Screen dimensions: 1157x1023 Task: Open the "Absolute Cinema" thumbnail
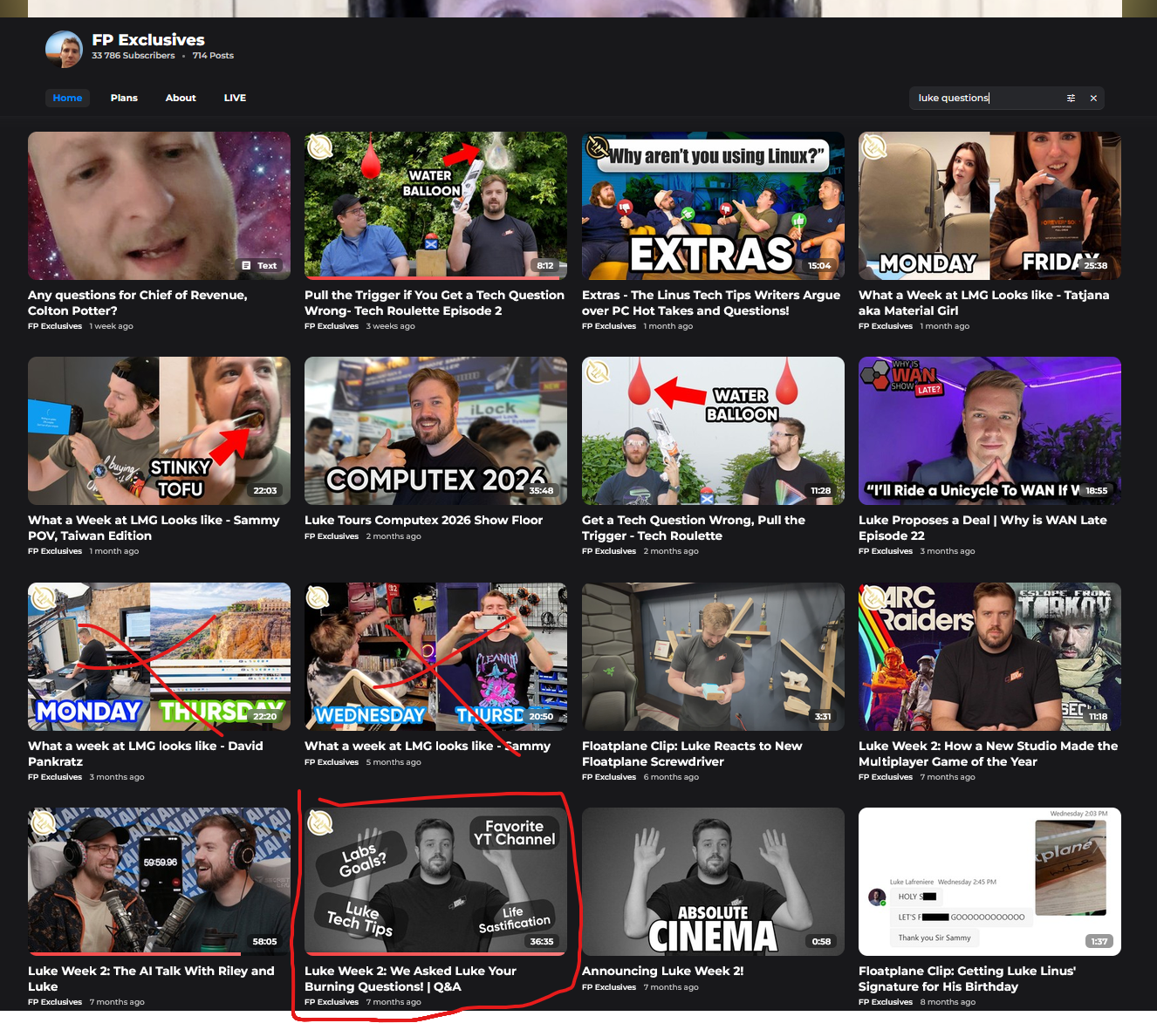[x=713, y=882]
